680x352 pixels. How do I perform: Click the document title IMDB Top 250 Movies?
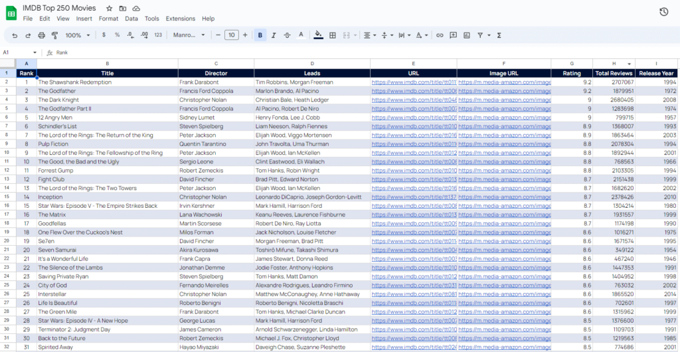click(59, 8)
